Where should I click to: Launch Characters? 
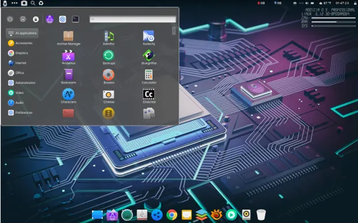(x=68, y=97)
